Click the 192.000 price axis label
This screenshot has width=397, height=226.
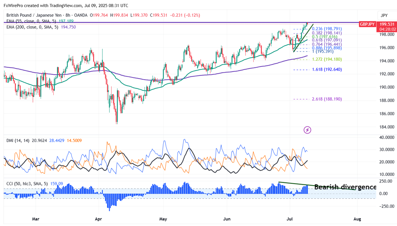click(387, 74)
